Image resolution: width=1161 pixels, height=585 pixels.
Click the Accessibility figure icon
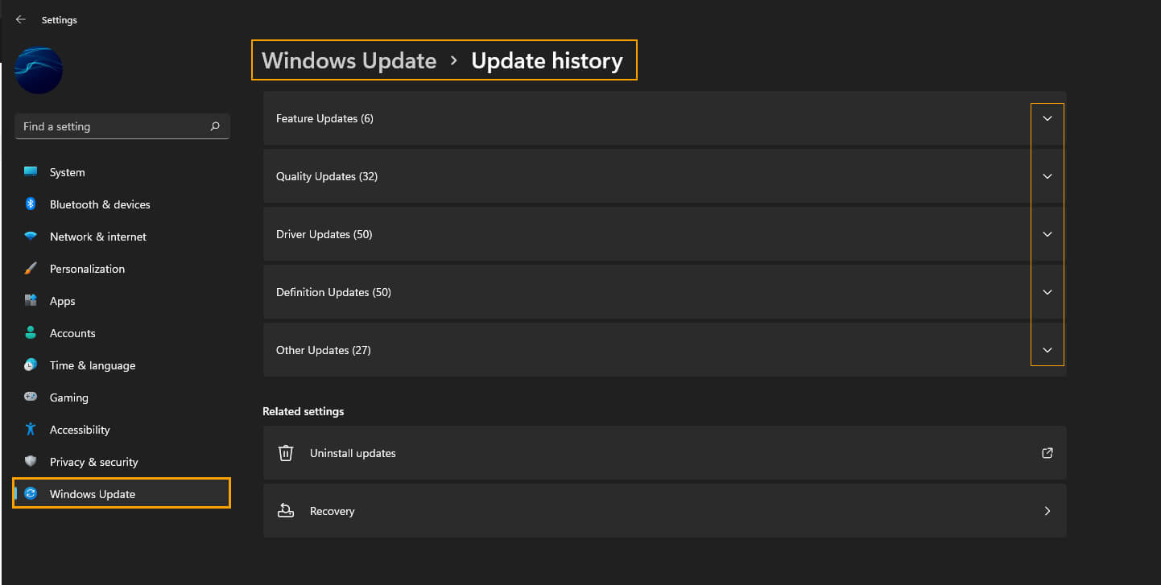point(31,430)
